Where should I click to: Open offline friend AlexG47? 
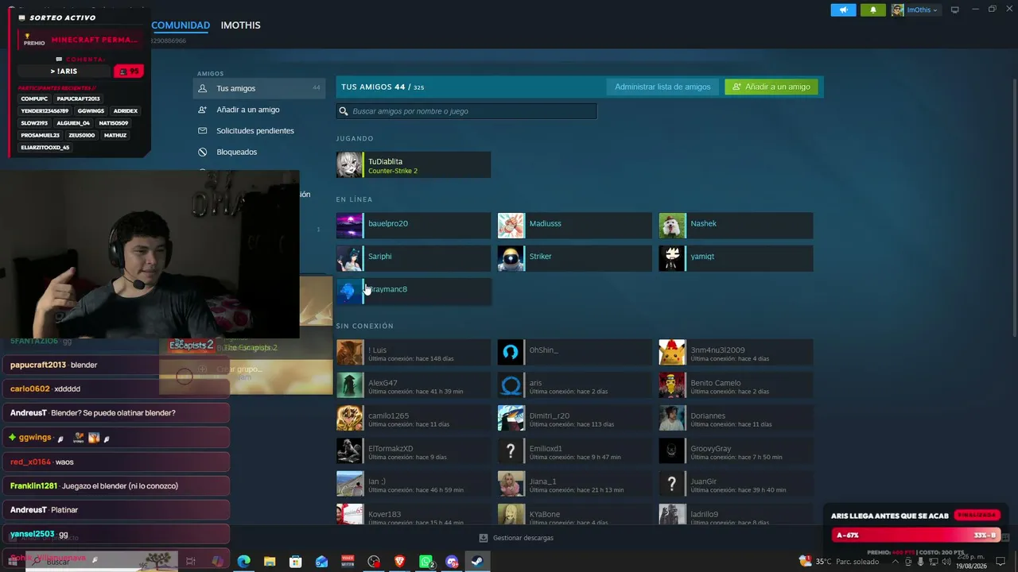point(414,385)
